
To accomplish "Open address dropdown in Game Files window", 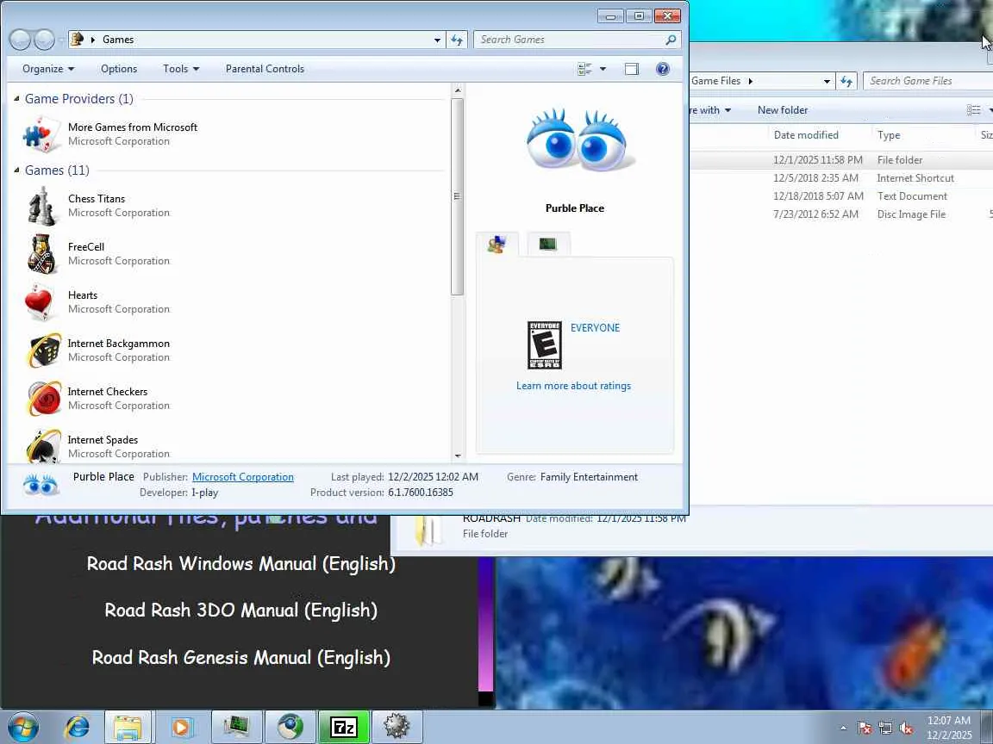I will point(827,81).
